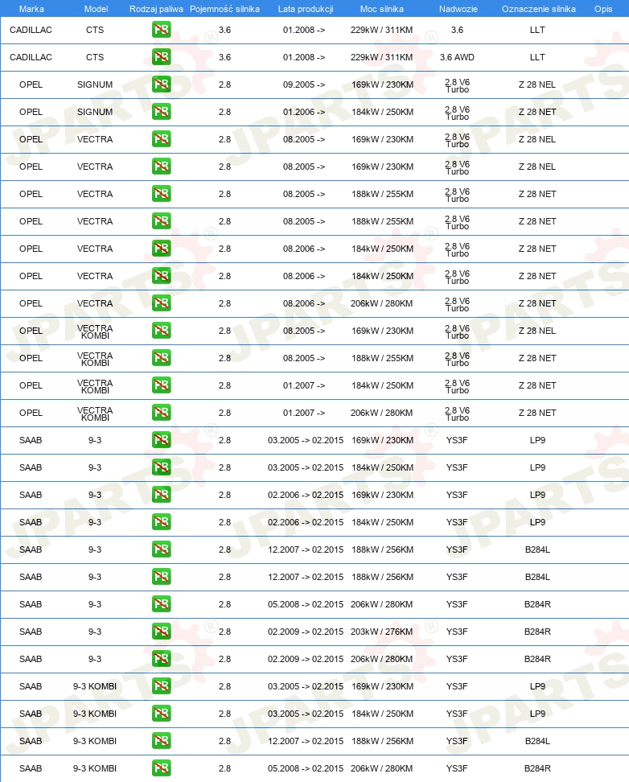Click fuel icon in Opel Vectra 206kW 08.2006 row
The height and width of the screenshot is (782, 629).
161,303
